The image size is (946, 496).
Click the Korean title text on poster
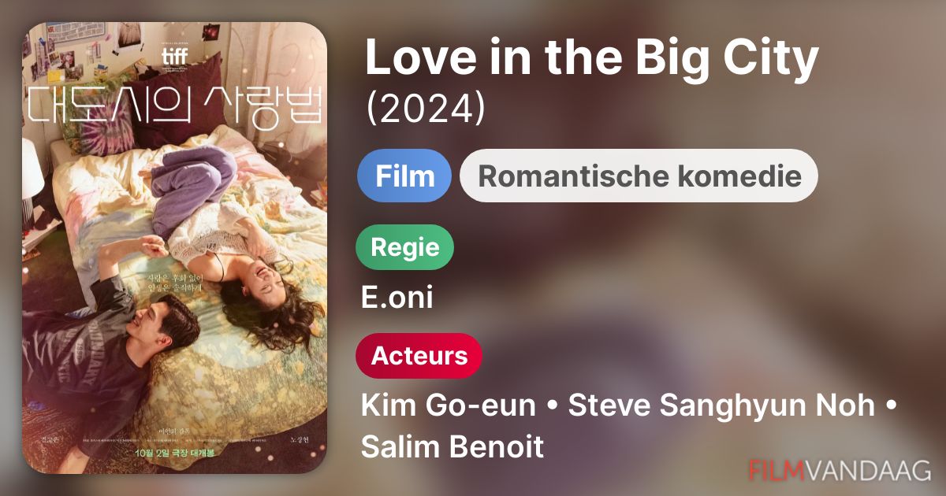[175, 105]
